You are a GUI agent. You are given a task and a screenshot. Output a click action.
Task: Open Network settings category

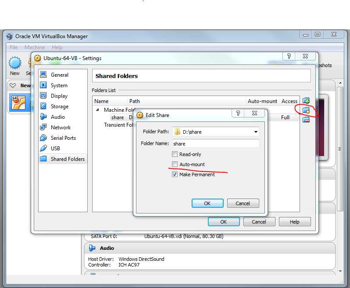pyautogui.click(x=63, y=127)
